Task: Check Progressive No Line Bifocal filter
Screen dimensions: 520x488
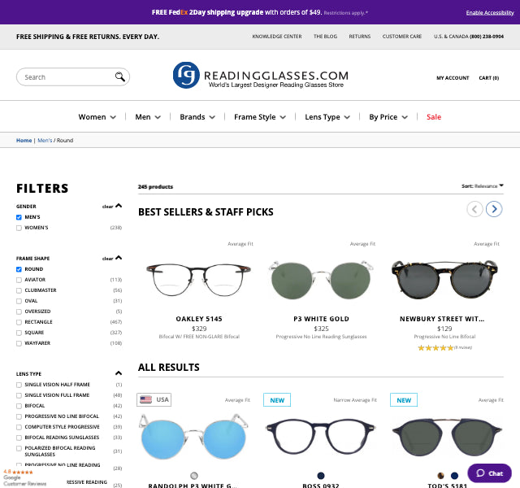Action: [19, 416]
